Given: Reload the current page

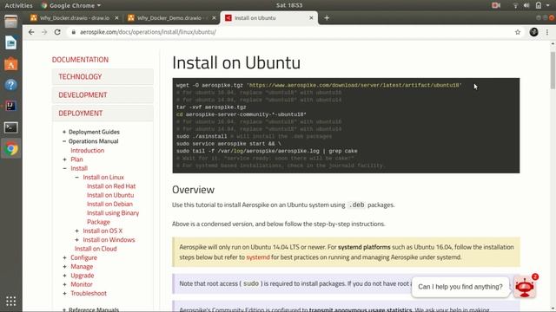Looking at the screenshot, I should pos(57,32).
